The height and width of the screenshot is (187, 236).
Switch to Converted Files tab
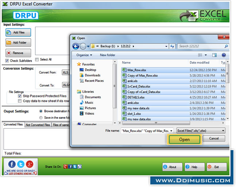pos(13,125)
